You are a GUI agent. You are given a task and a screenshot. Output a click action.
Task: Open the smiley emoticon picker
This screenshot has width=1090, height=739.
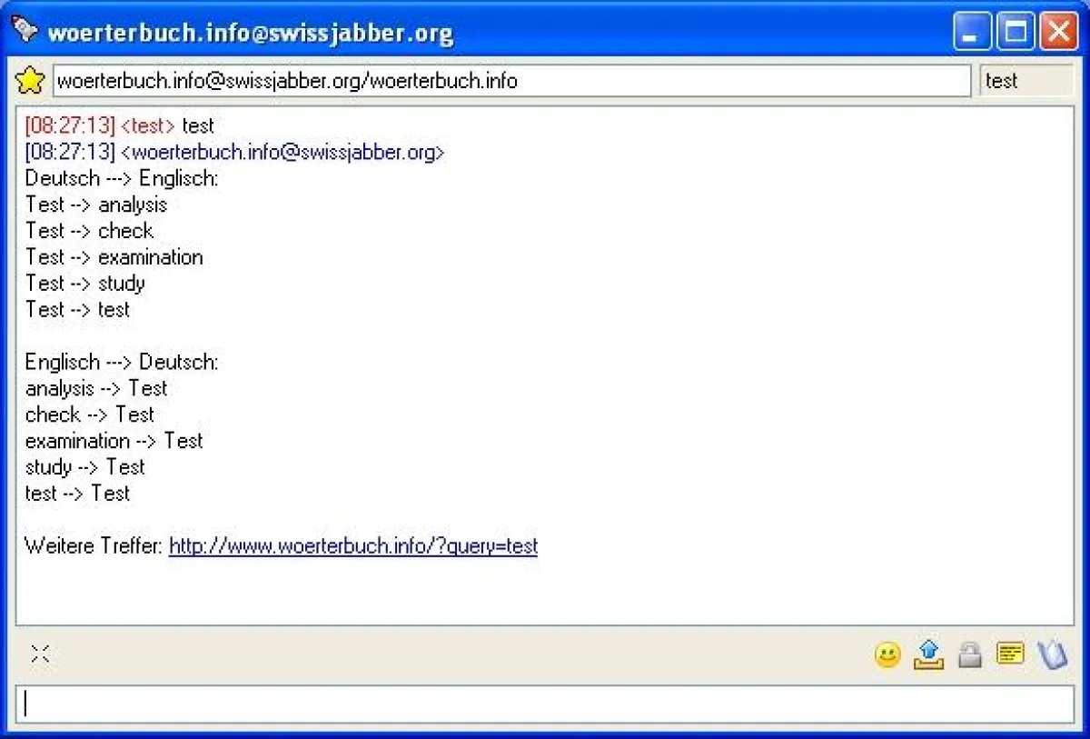tap(887, 654)
